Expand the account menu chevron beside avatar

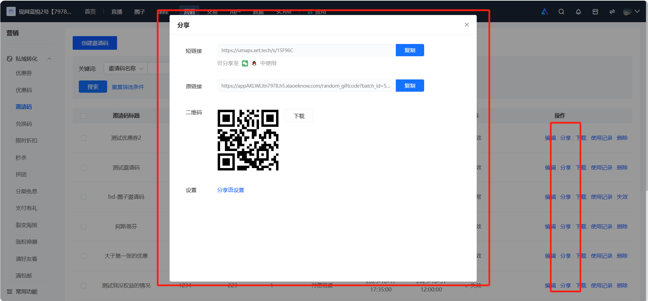pos(637,12)
